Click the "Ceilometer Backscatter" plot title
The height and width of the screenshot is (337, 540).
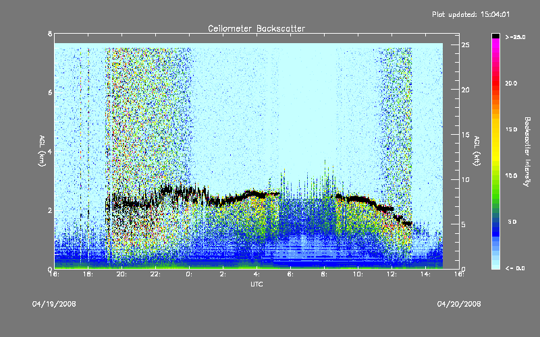point(256,28)
